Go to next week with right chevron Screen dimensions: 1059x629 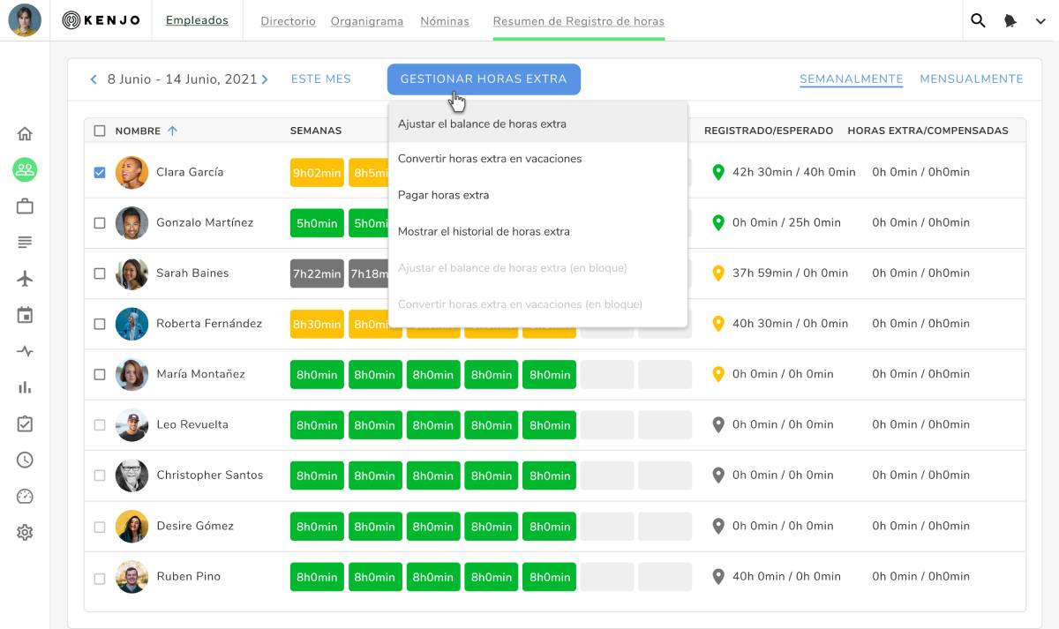265,79
